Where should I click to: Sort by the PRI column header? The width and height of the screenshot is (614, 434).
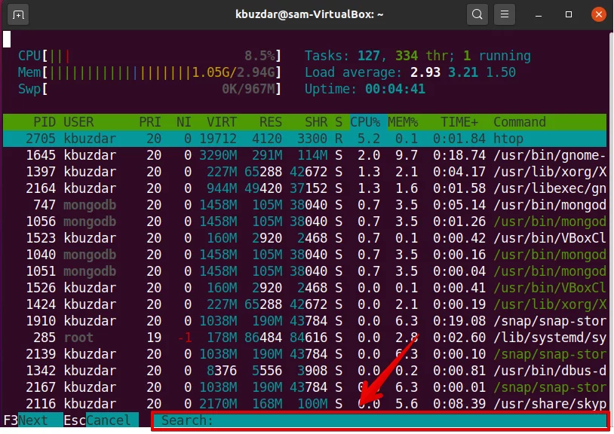[x=150, y=122]
